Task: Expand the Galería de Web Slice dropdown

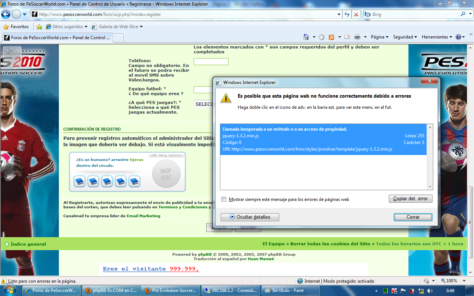Action: click(x=141, y=27)
